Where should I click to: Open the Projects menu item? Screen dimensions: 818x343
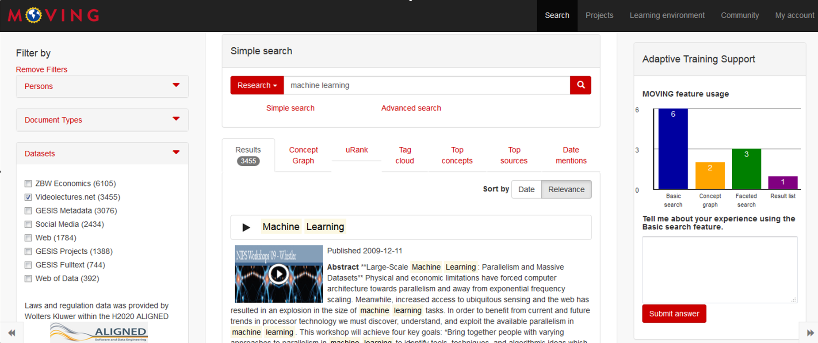(599, 15)
